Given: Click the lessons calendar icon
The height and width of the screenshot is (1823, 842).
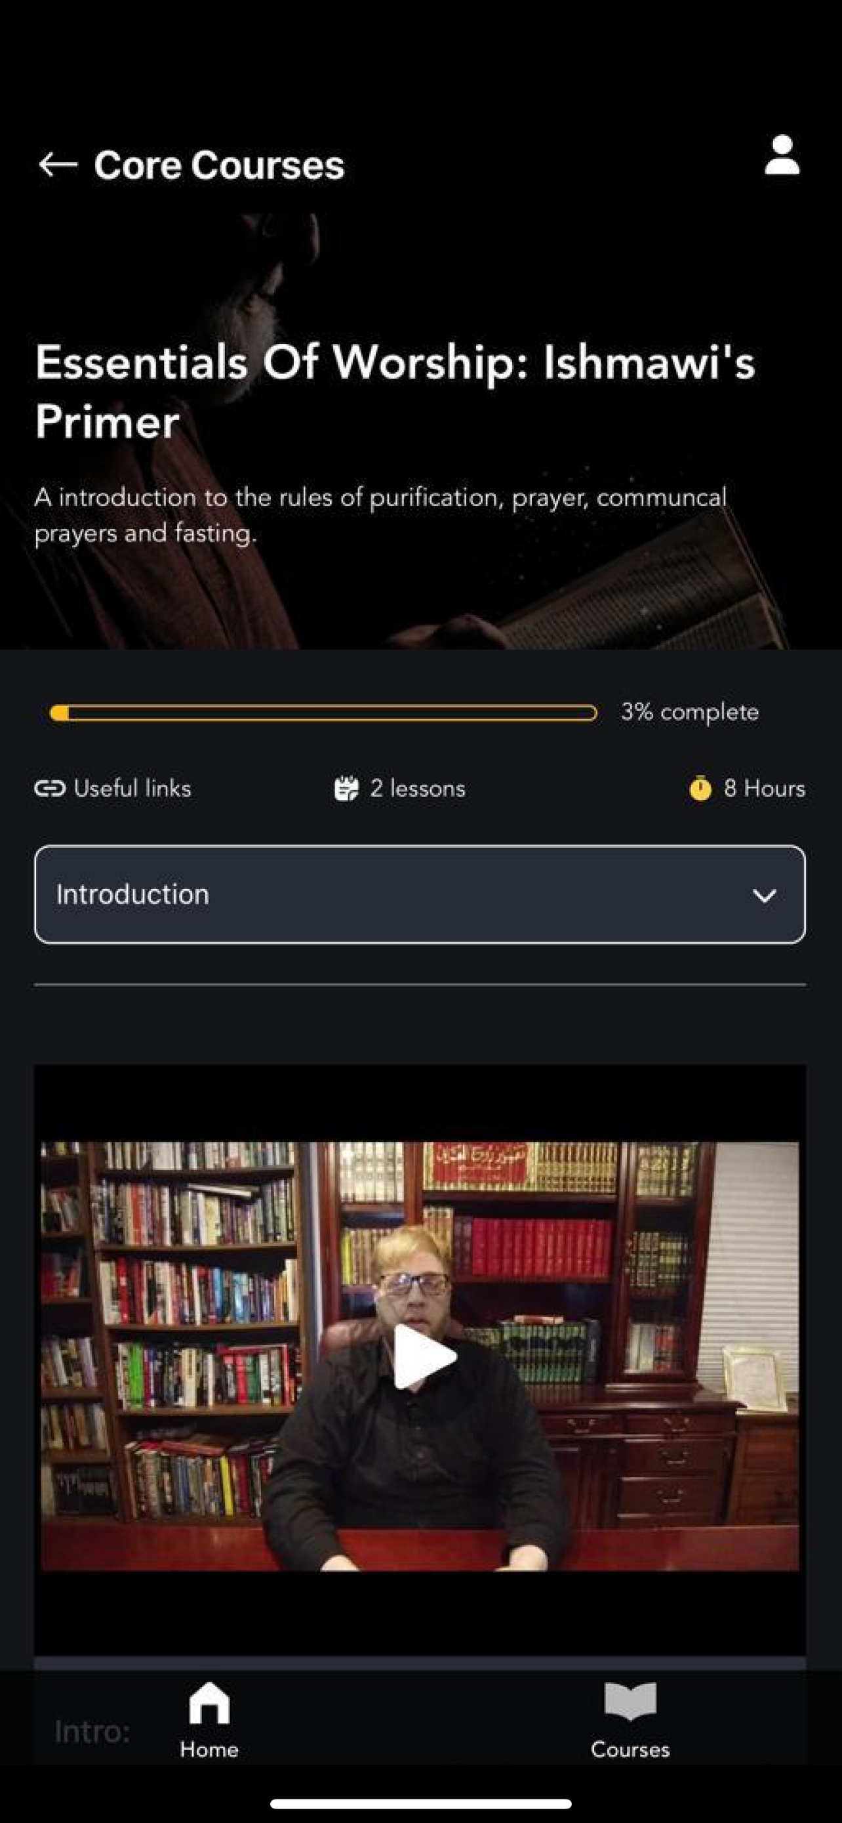Looking at the screenshot, I should 346,788.
